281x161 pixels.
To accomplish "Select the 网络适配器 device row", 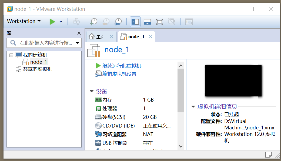I will click(x=133, y=134).
